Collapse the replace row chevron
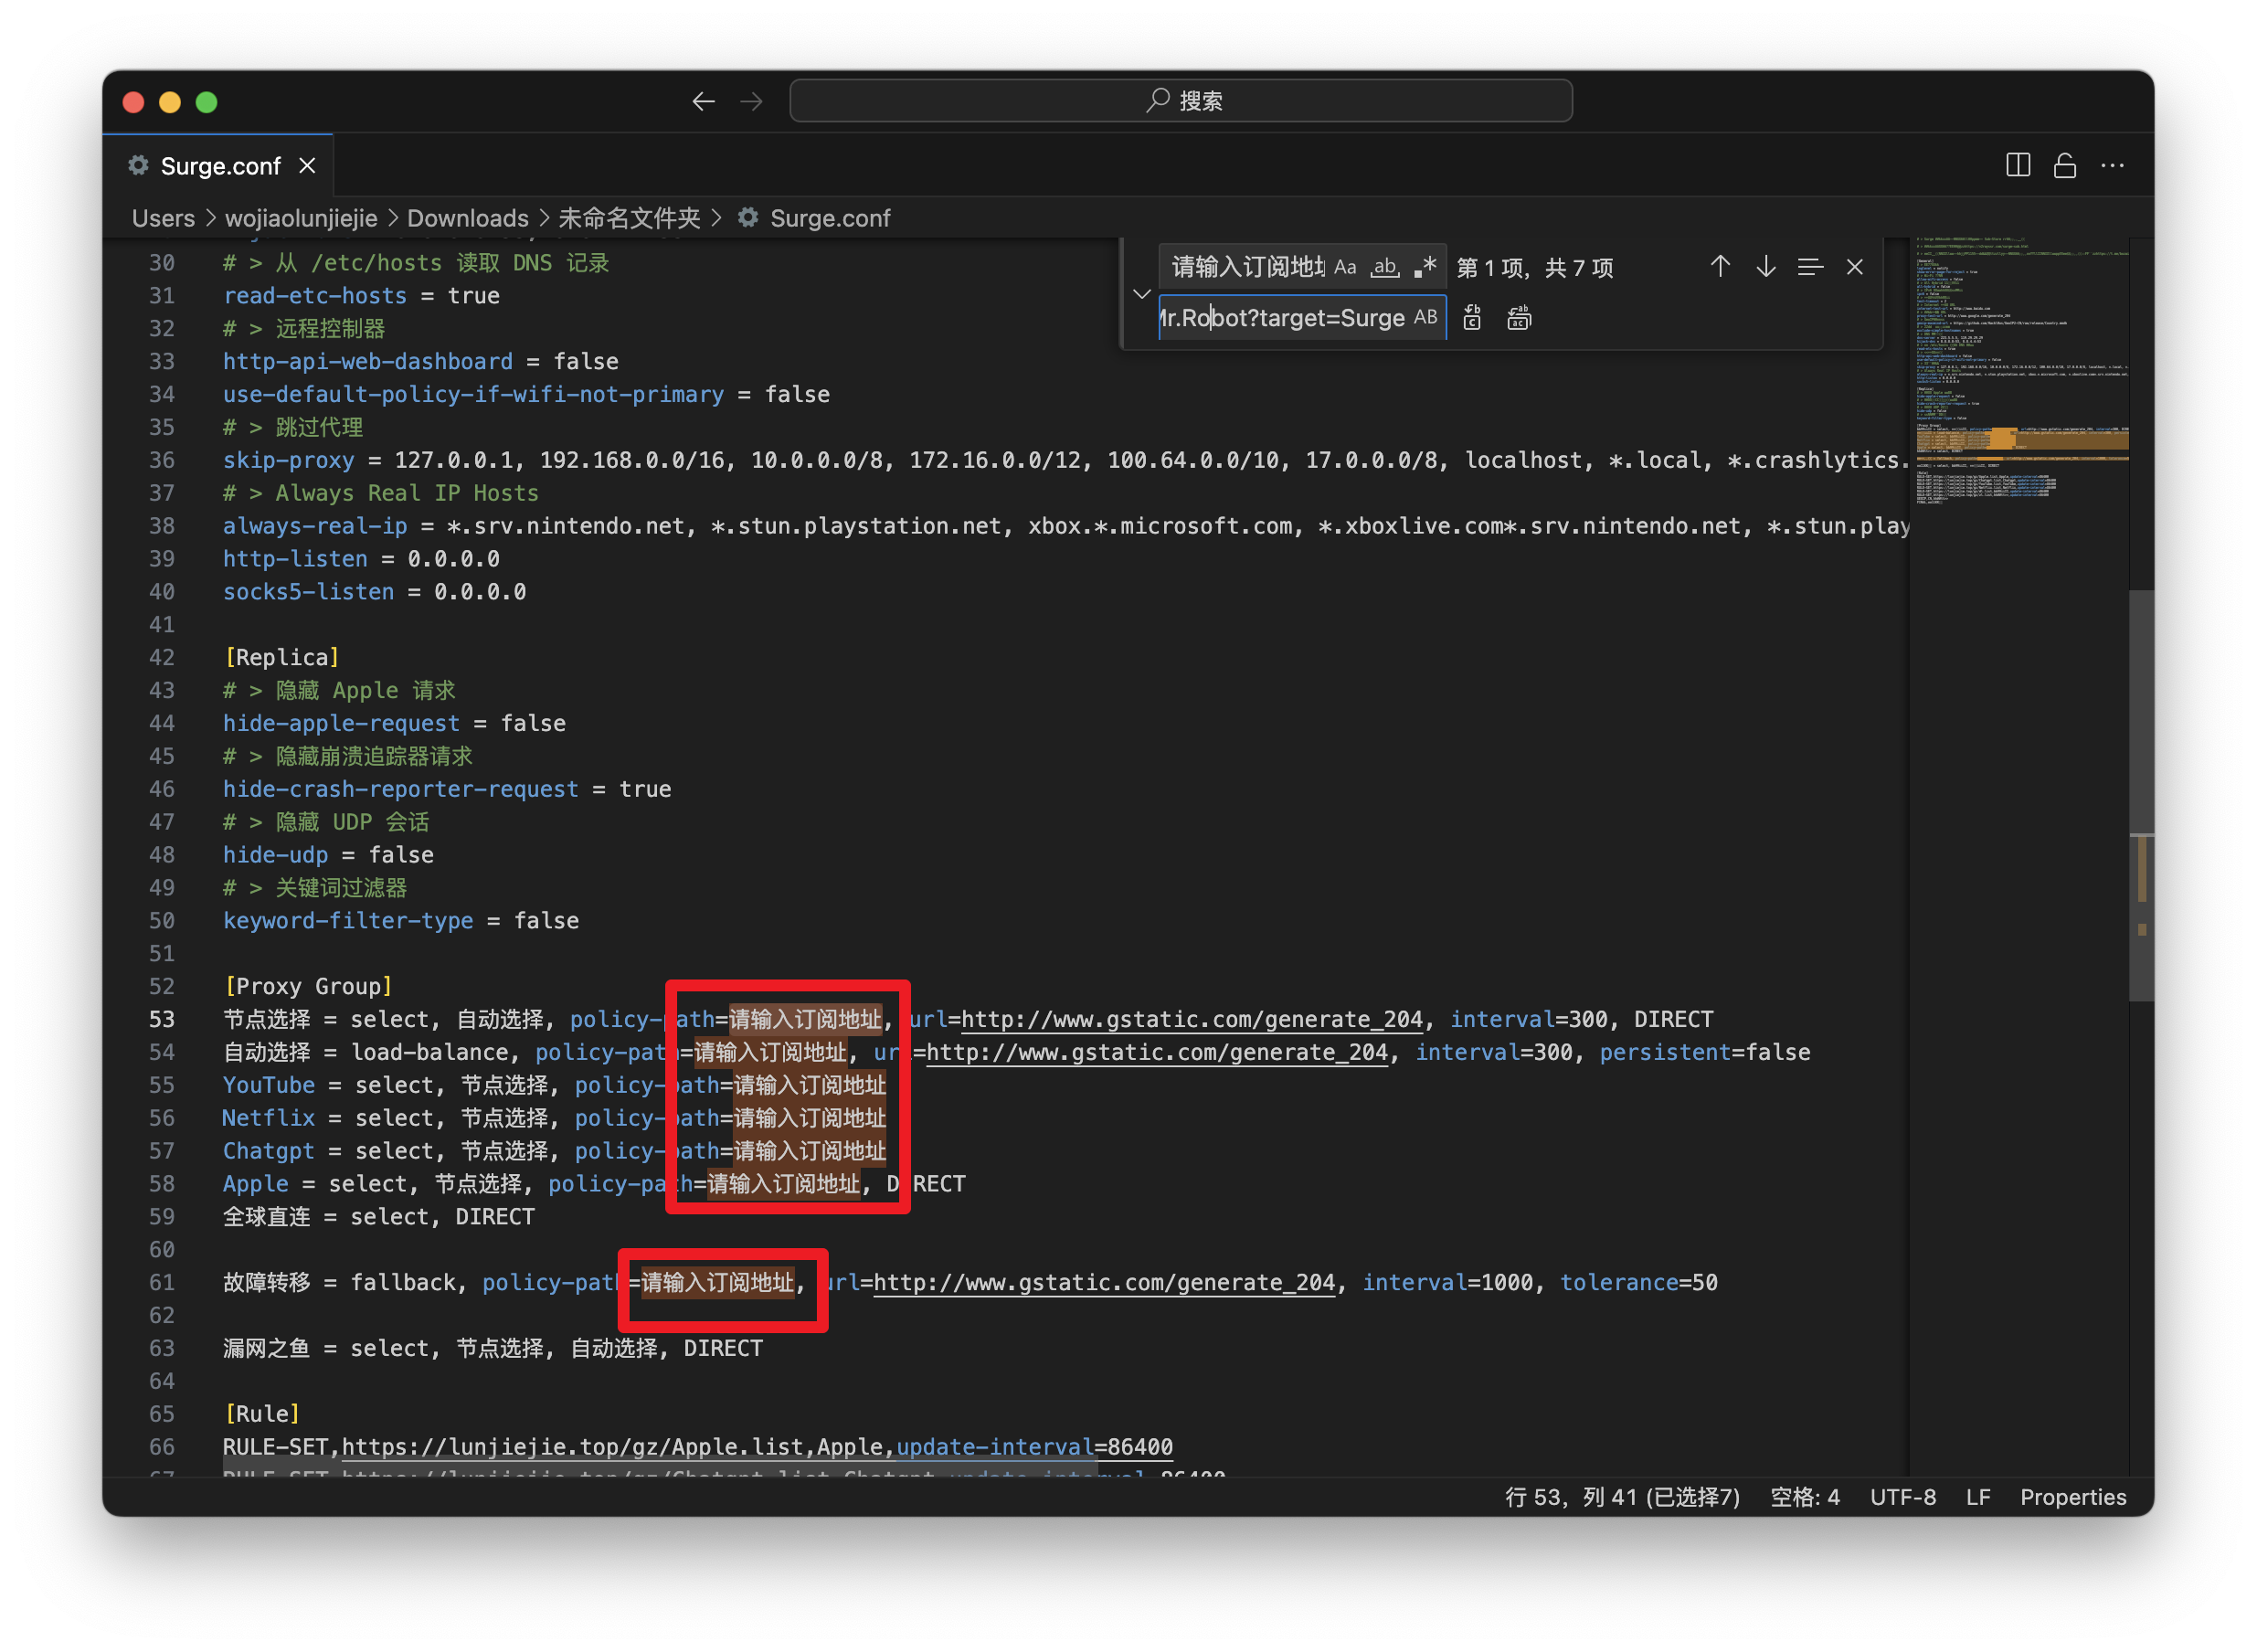This screenshot has height=1652, width=2257. [1141, 294]
